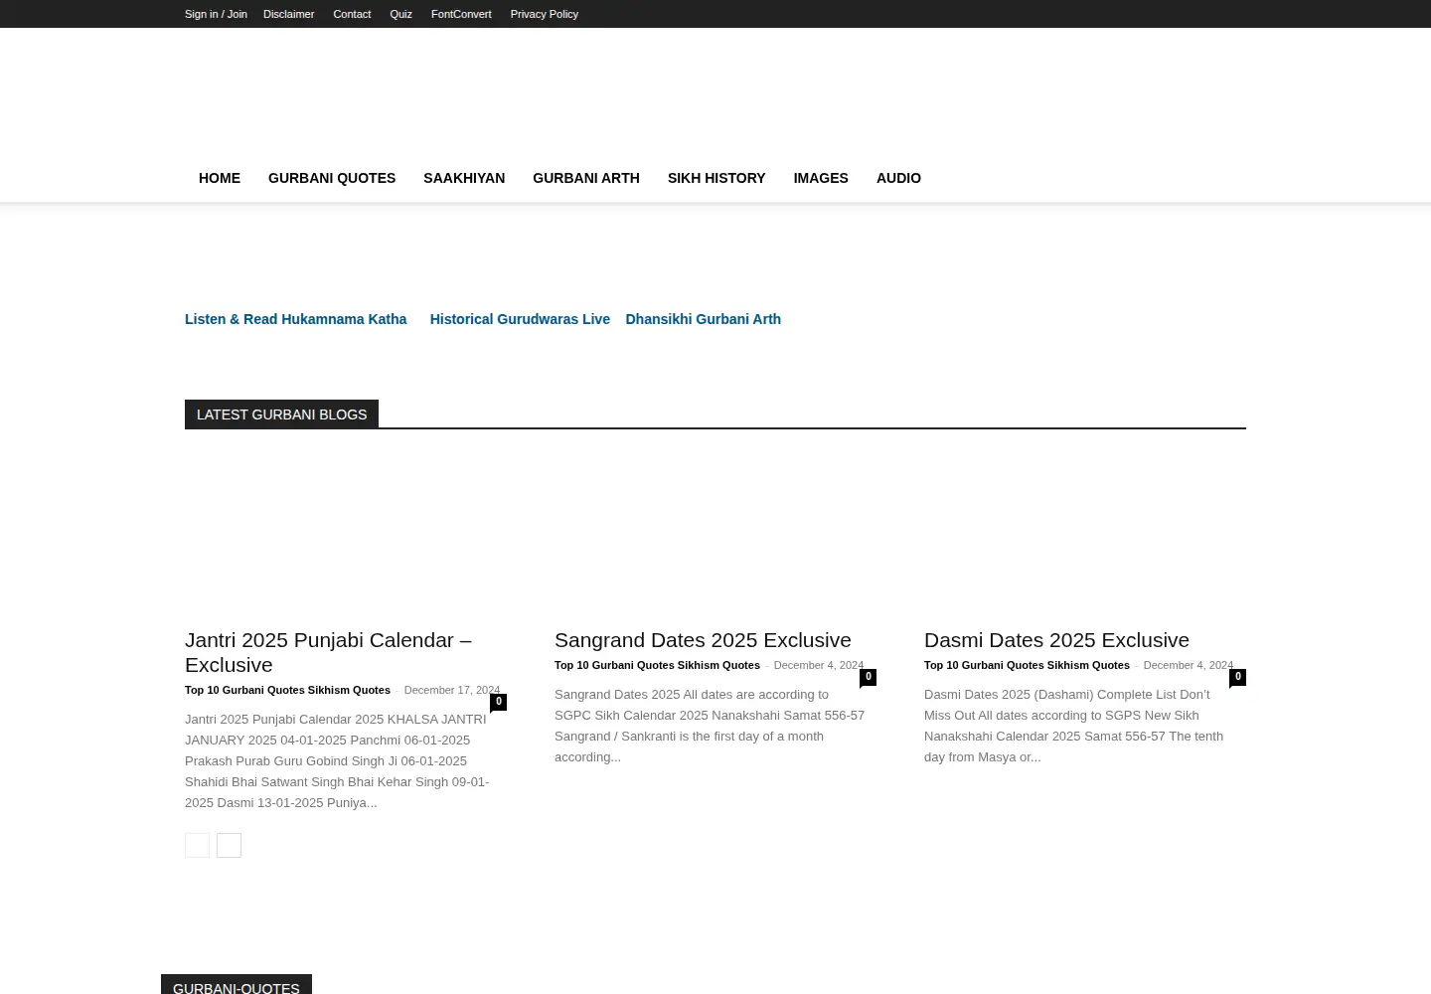Viewport: 1431px width, 994px height.
Task: Open the GURBANI QUOTES menu item
Action: click(332, 178)
